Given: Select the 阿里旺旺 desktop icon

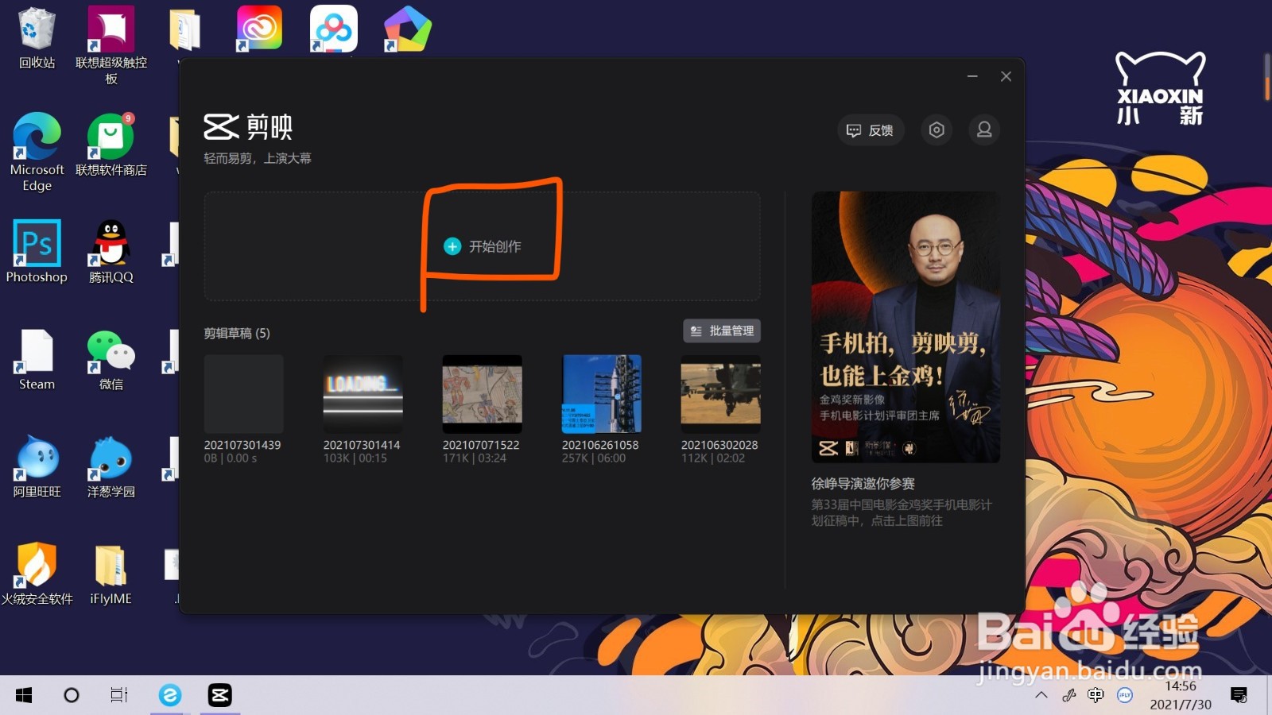Looking at the screenshot, I should pos(37,466).
